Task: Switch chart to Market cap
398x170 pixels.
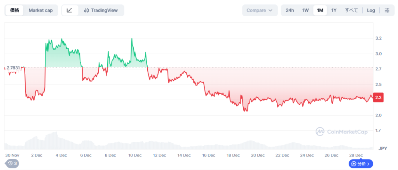Action: (40, 10)
